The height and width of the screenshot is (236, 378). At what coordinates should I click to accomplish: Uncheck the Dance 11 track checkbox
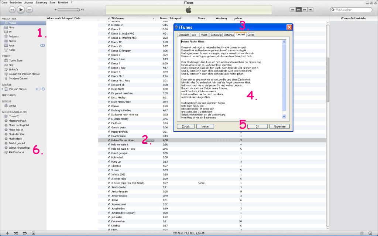(109, 29)
